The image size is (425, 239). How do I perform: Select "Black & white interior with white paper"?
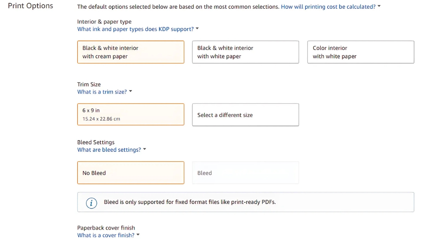coord(245,52)
